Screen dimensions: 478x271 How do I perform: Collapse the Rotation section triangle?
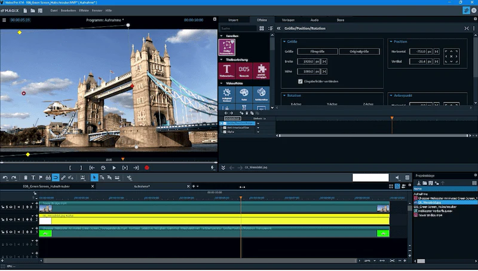284,96
